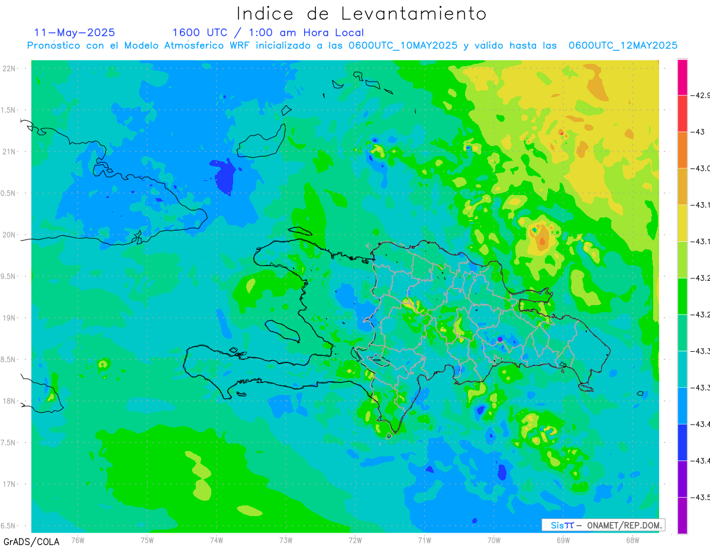Click the "7.5N" latitude tick label
The width and height of the screenshot is (710, 548).
pyautogui.click(x=8, y=443)
